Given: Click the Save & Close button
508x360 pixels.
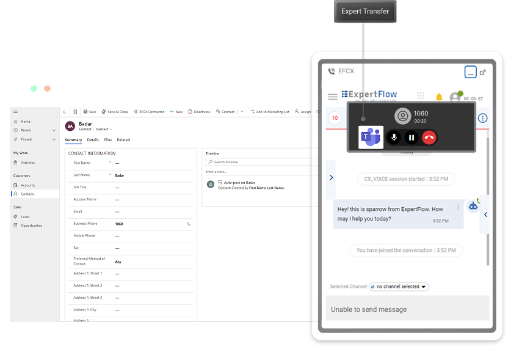Looking at the screenshot, I should click(115, 112).
